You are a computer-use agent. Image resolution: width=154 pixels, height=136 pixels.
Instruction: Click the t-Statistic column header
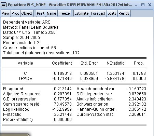click(x=115, y=63)
